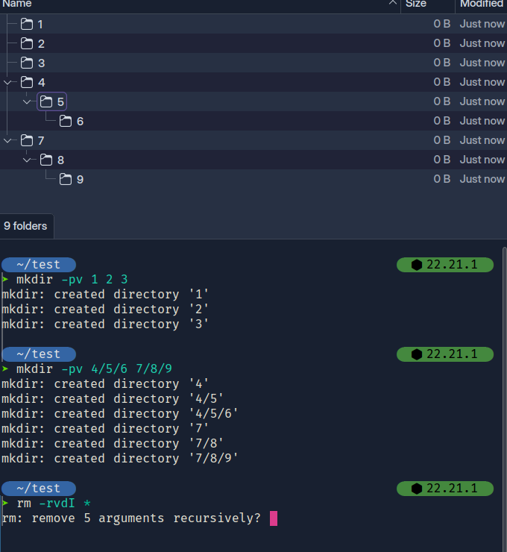Click the sort arrow in the Name header
This screenshot has width=507, height=552.
coord(393,4)
